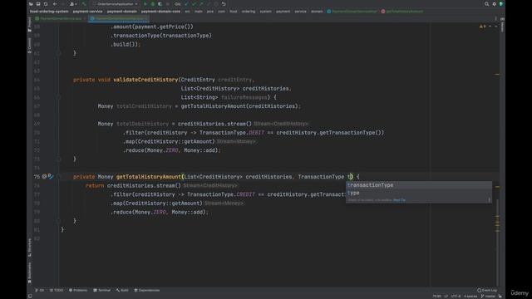Open the Project tool window sidebar tab

(x=30, y=24)
